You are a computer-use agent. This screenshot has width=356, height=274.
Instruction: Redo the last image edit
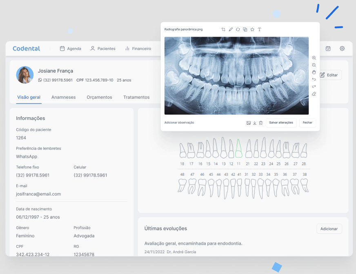[x=314, y=86]
